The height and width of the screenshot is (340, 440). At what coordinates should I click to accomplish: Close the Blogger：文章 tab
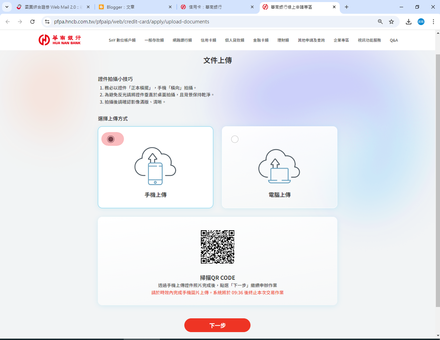pyautogui.click(x=170, y=7)
